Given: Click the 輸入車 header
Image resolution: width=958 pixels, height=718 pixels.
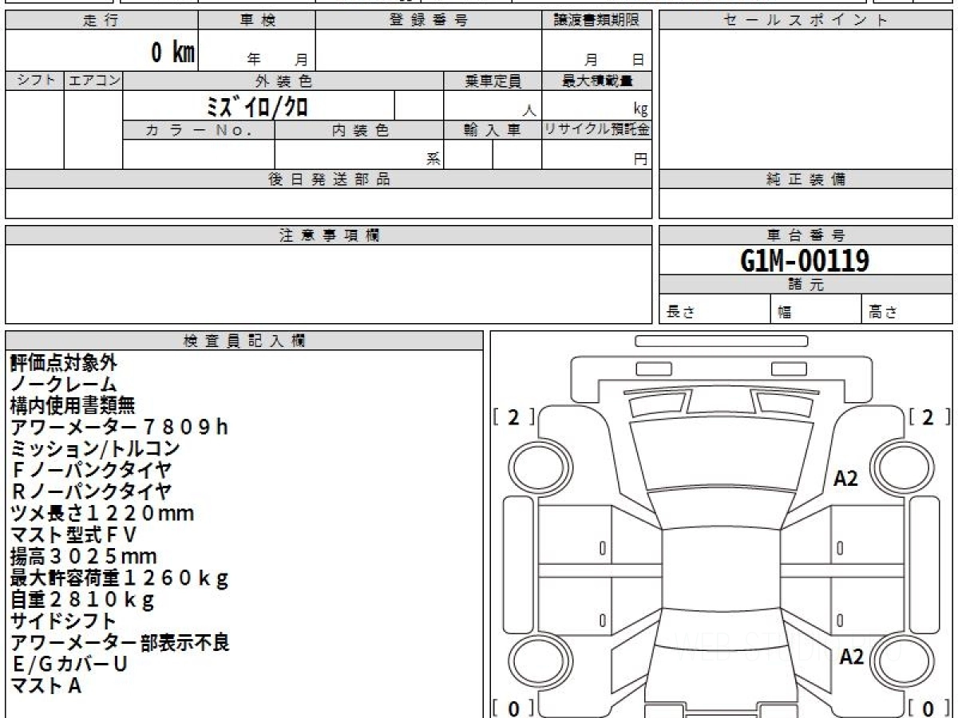Looking at the screenshot, I should pos(493,130).
